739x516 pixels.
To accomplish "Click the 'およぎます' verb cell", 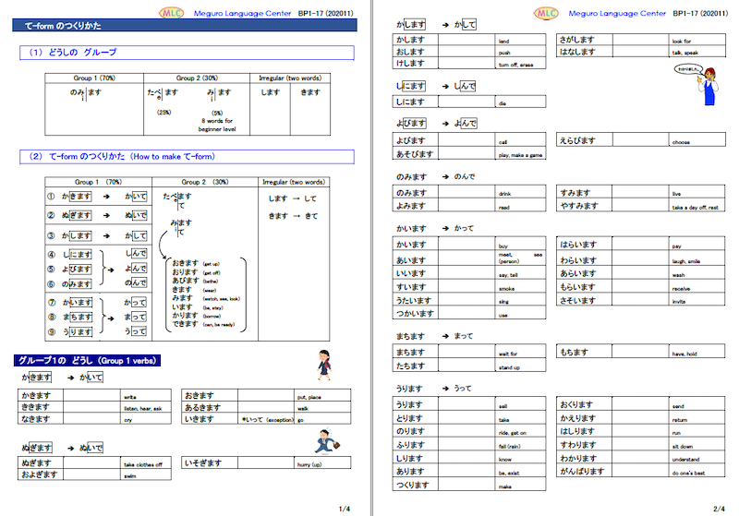I will [x=42, y=474].
